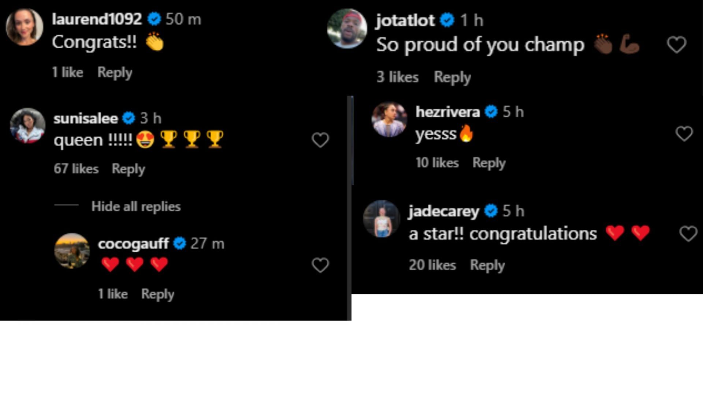Show the 20 likes on jadecarey's comment
The width and height of the screenshot is (703, 395).
point(432,265)
